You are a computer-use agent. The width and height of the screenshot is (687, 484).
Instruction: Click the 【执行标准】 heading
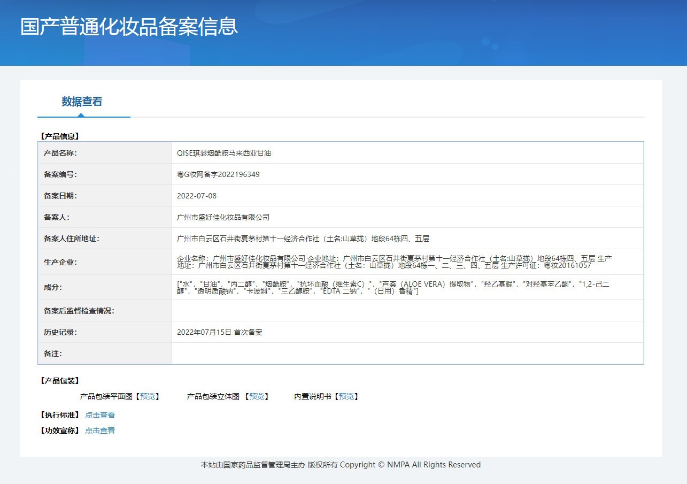[x=59, y=415]
